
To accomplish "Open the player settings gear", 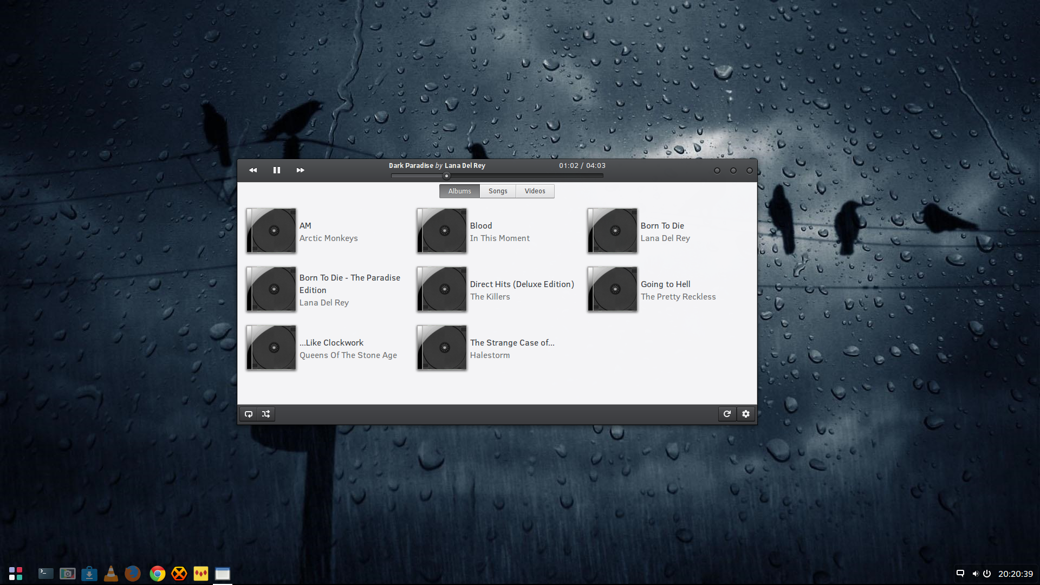I will point(746,414).
